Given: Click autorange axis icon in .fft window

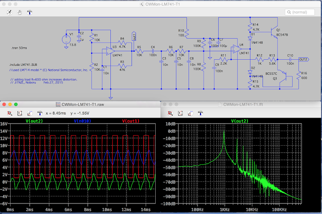Looking at the screenshot, I should coord(190,113).
